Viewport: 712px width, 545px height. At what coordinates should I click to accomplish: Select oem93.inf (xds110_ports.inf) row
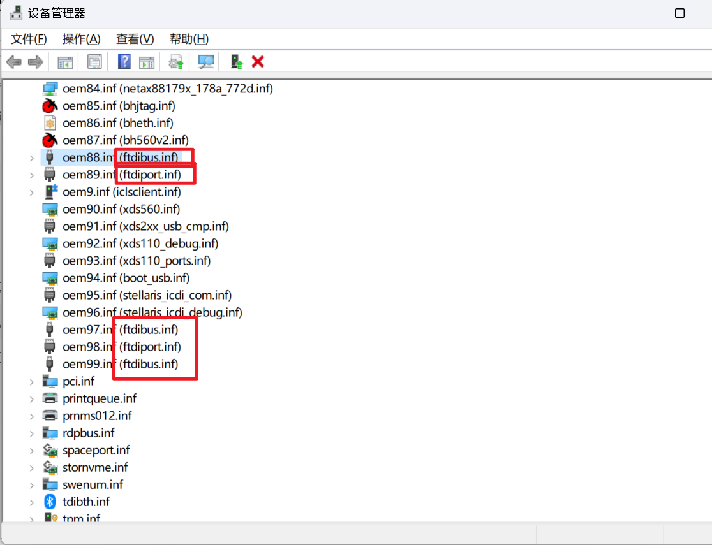click(137, 261)
